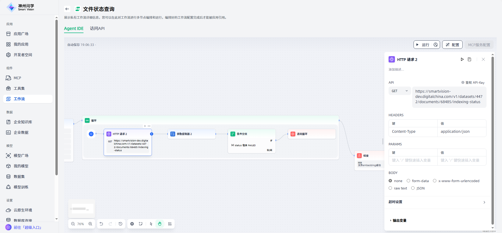Open 企业知识库 in the sidebar
502x233 pixels.
[x=23, y=122]
